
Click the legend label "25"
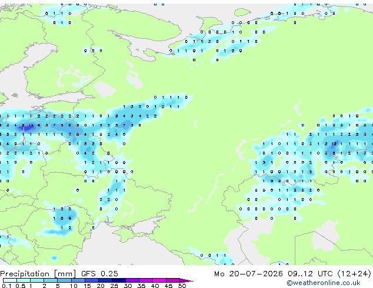pyautogui.click(x=114, y=286)
